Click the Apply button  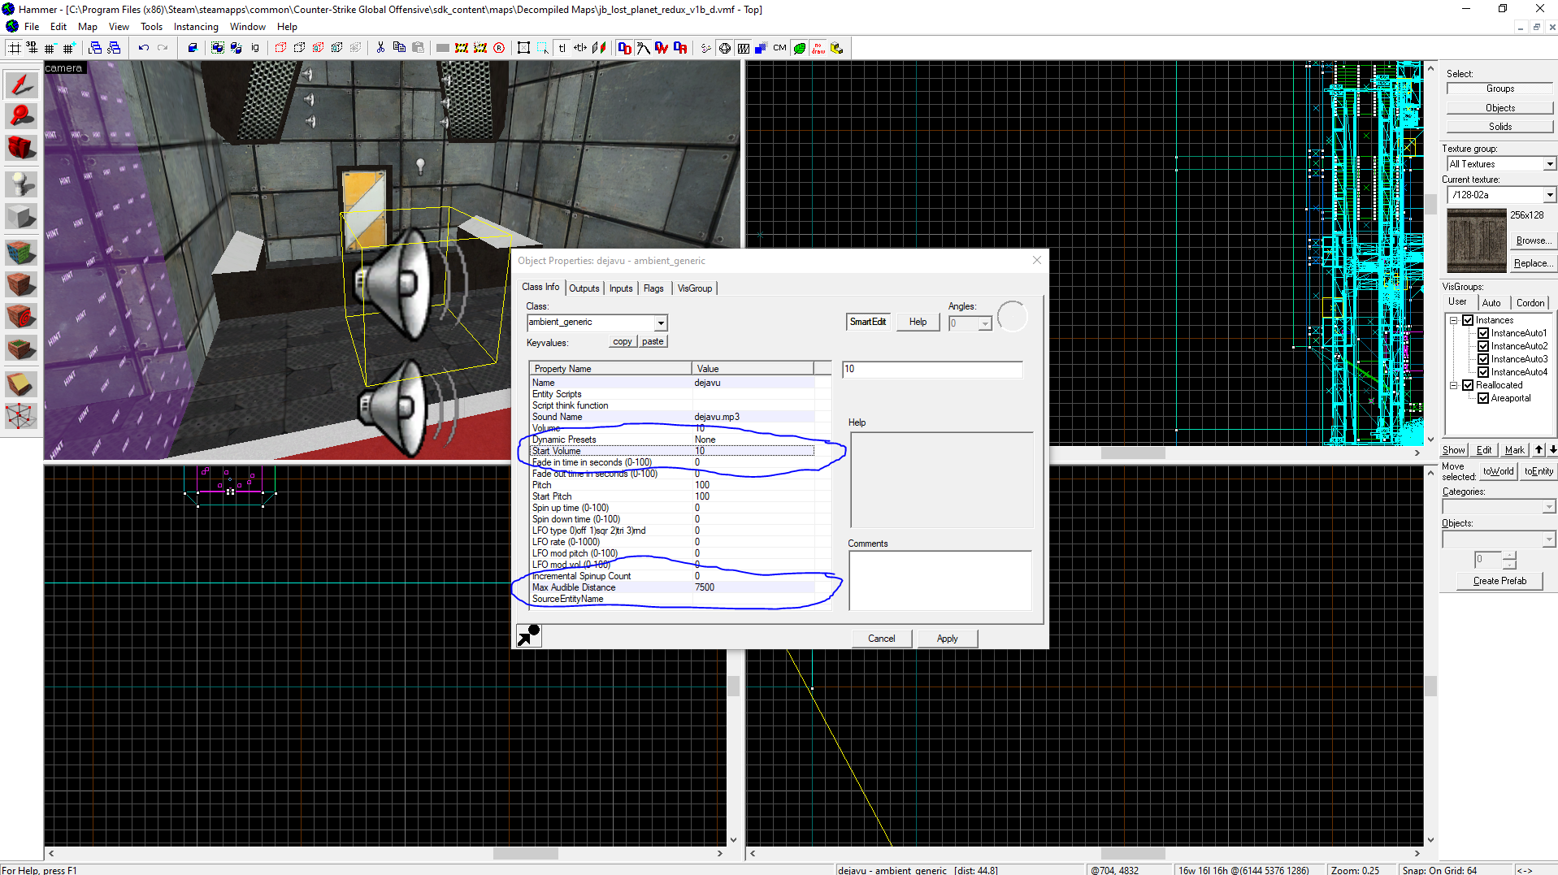tap(947, 639)
